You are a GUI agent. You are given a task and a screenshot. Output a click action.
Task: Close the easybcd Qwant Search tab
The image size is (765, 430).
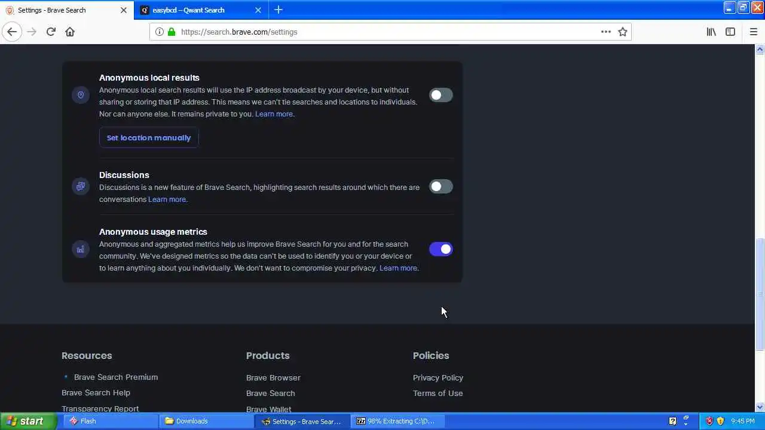(258, 10)
